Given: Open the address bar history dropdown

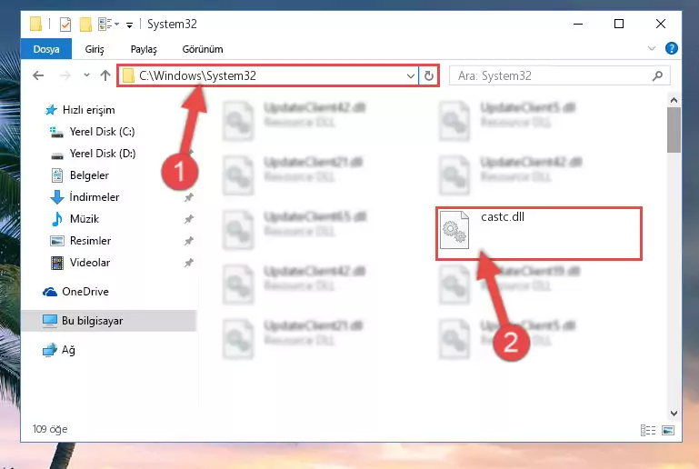Looking at the screenshot, I should tap(411, 76).
